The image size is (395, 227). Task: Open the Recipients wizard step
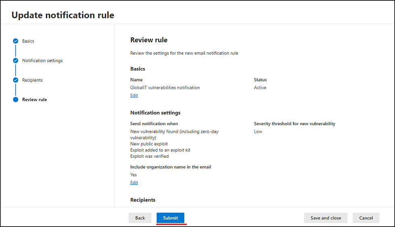tap(32, 80)
